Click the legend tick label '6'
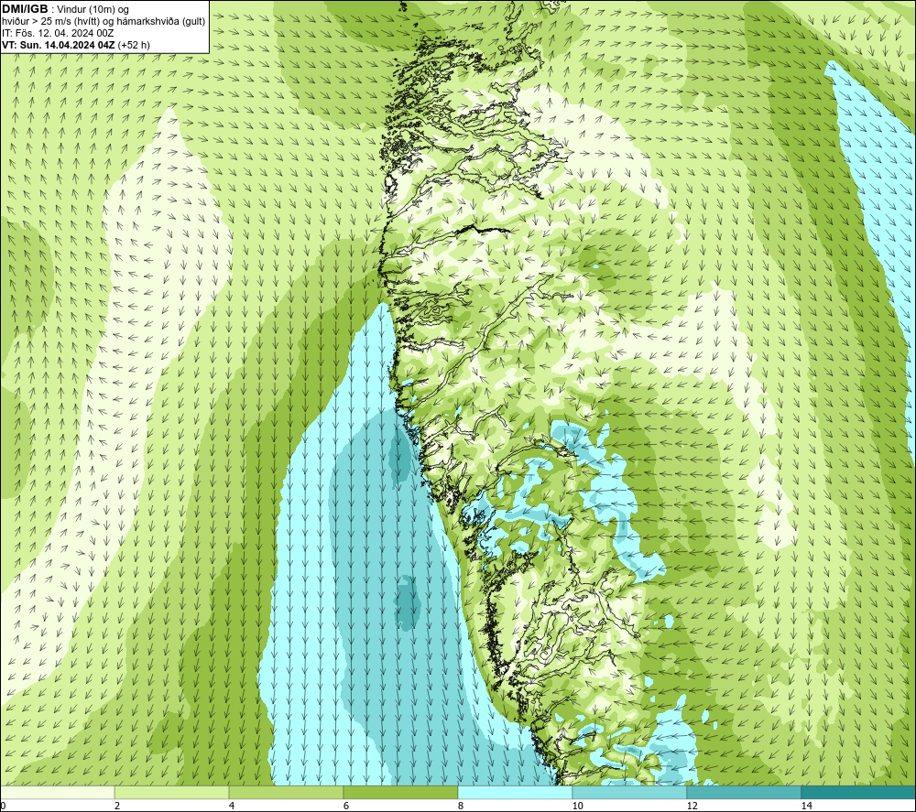Screen dimensions: 916x812 coord(346,807)
